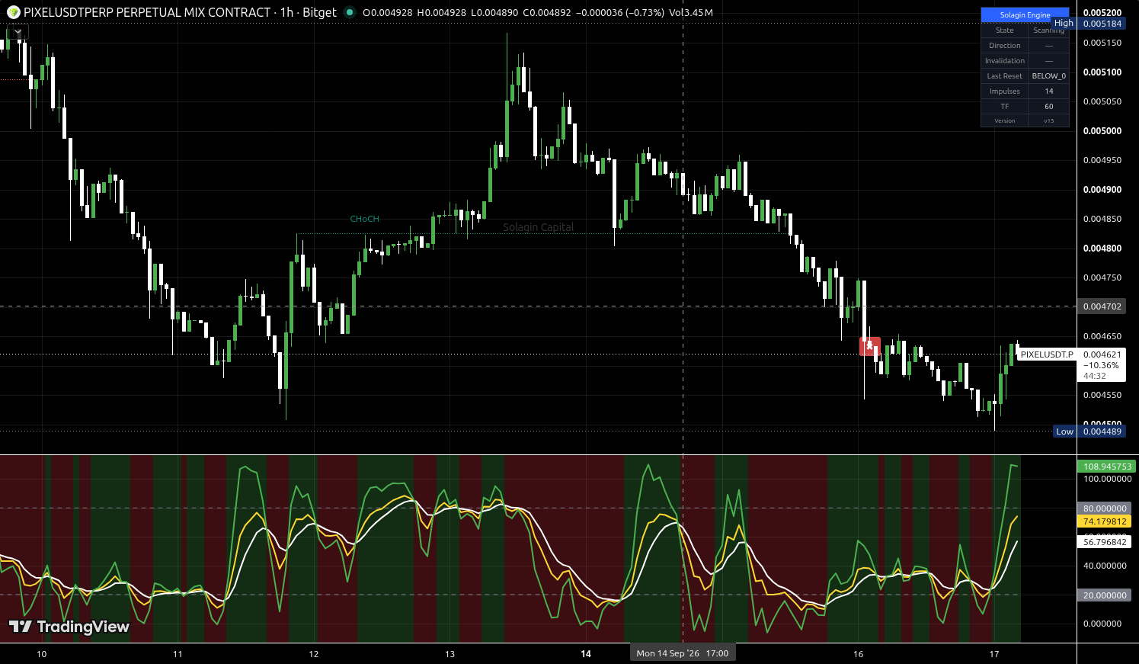1139x664 pixels.
Task: Click the 0.005100 price scale label
Action: coord(1102,72)
